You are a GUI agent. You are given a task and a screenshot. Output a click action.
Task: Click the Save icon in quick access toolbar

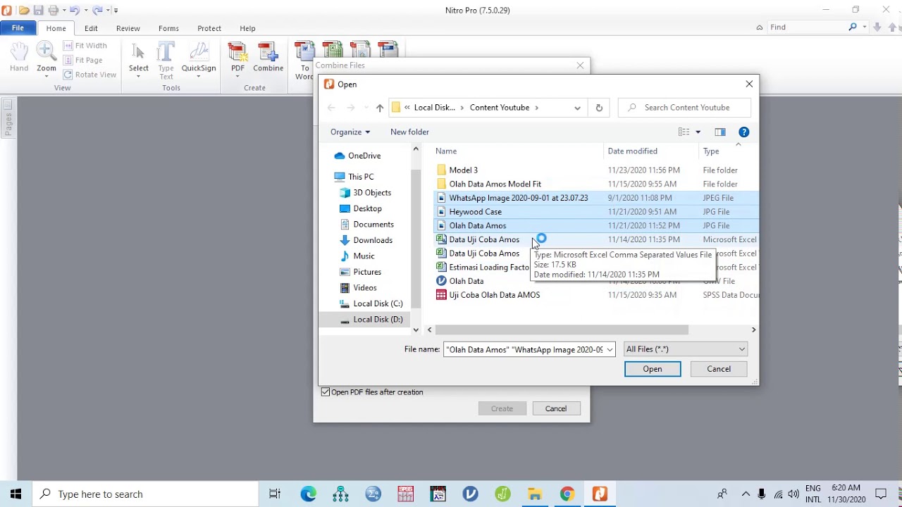coord(38,10)
